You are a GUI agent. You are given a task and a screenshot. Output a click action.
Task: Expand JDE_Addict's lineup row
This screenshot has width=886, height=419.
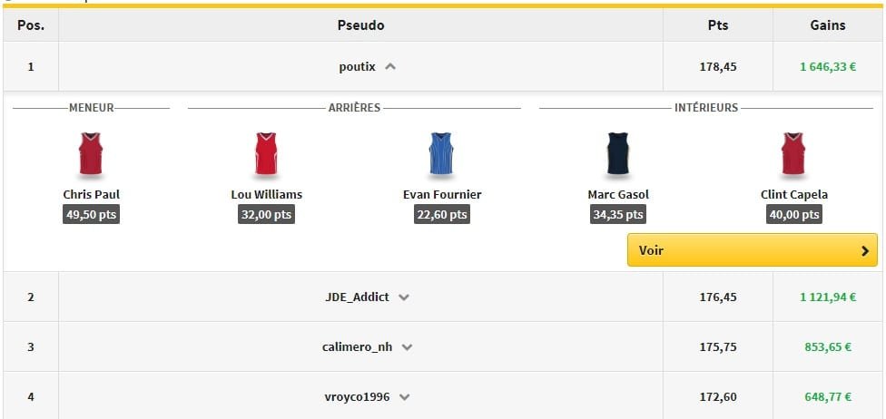click(404, 297)
